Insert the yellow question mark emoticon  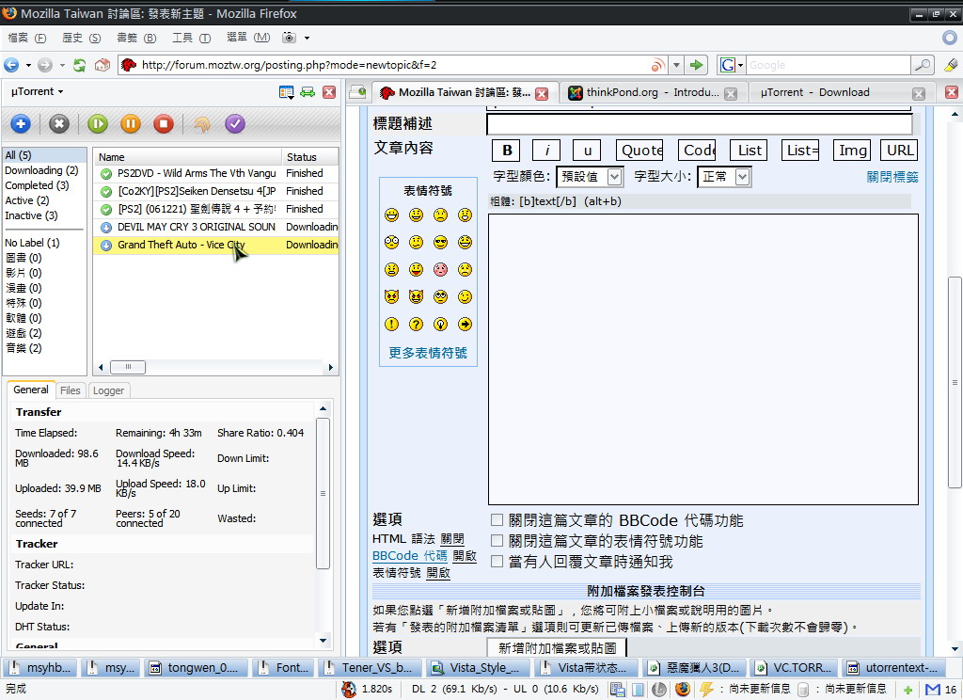click(x=416, y=325)
